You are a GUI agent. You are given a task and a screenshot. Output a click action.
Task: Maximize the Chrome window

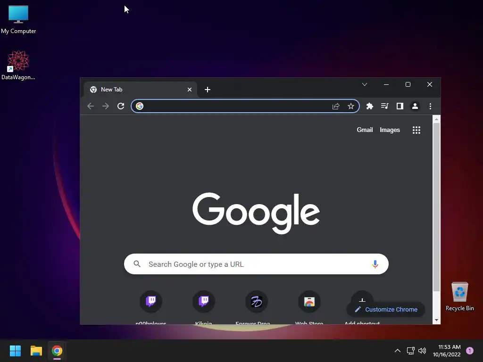click(x=408, y=84)
